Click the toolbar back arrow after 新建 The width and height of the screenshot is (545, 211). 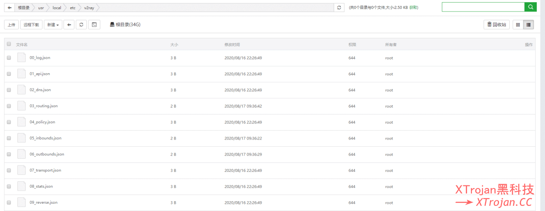point(69,25)
